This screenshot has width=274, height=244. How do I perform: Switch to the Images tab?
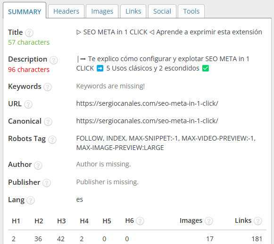click(102, 11)
